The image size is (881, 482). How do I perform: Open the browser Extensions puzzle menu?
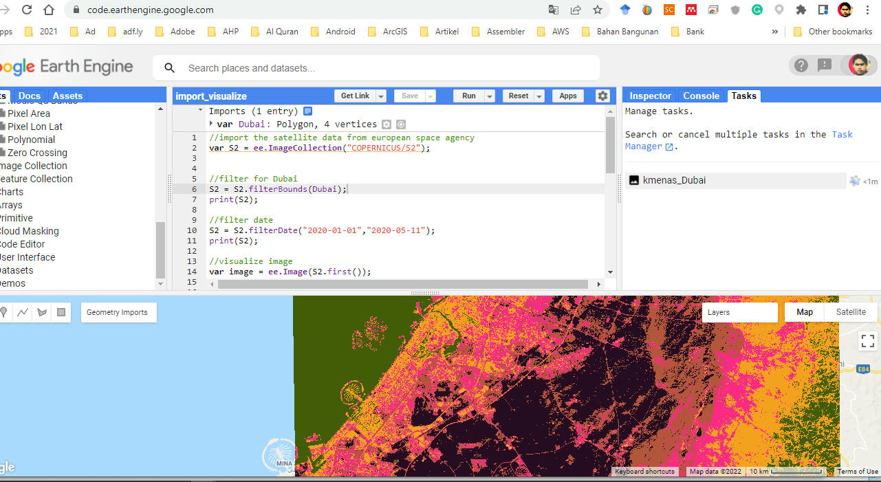pos(801,10)
